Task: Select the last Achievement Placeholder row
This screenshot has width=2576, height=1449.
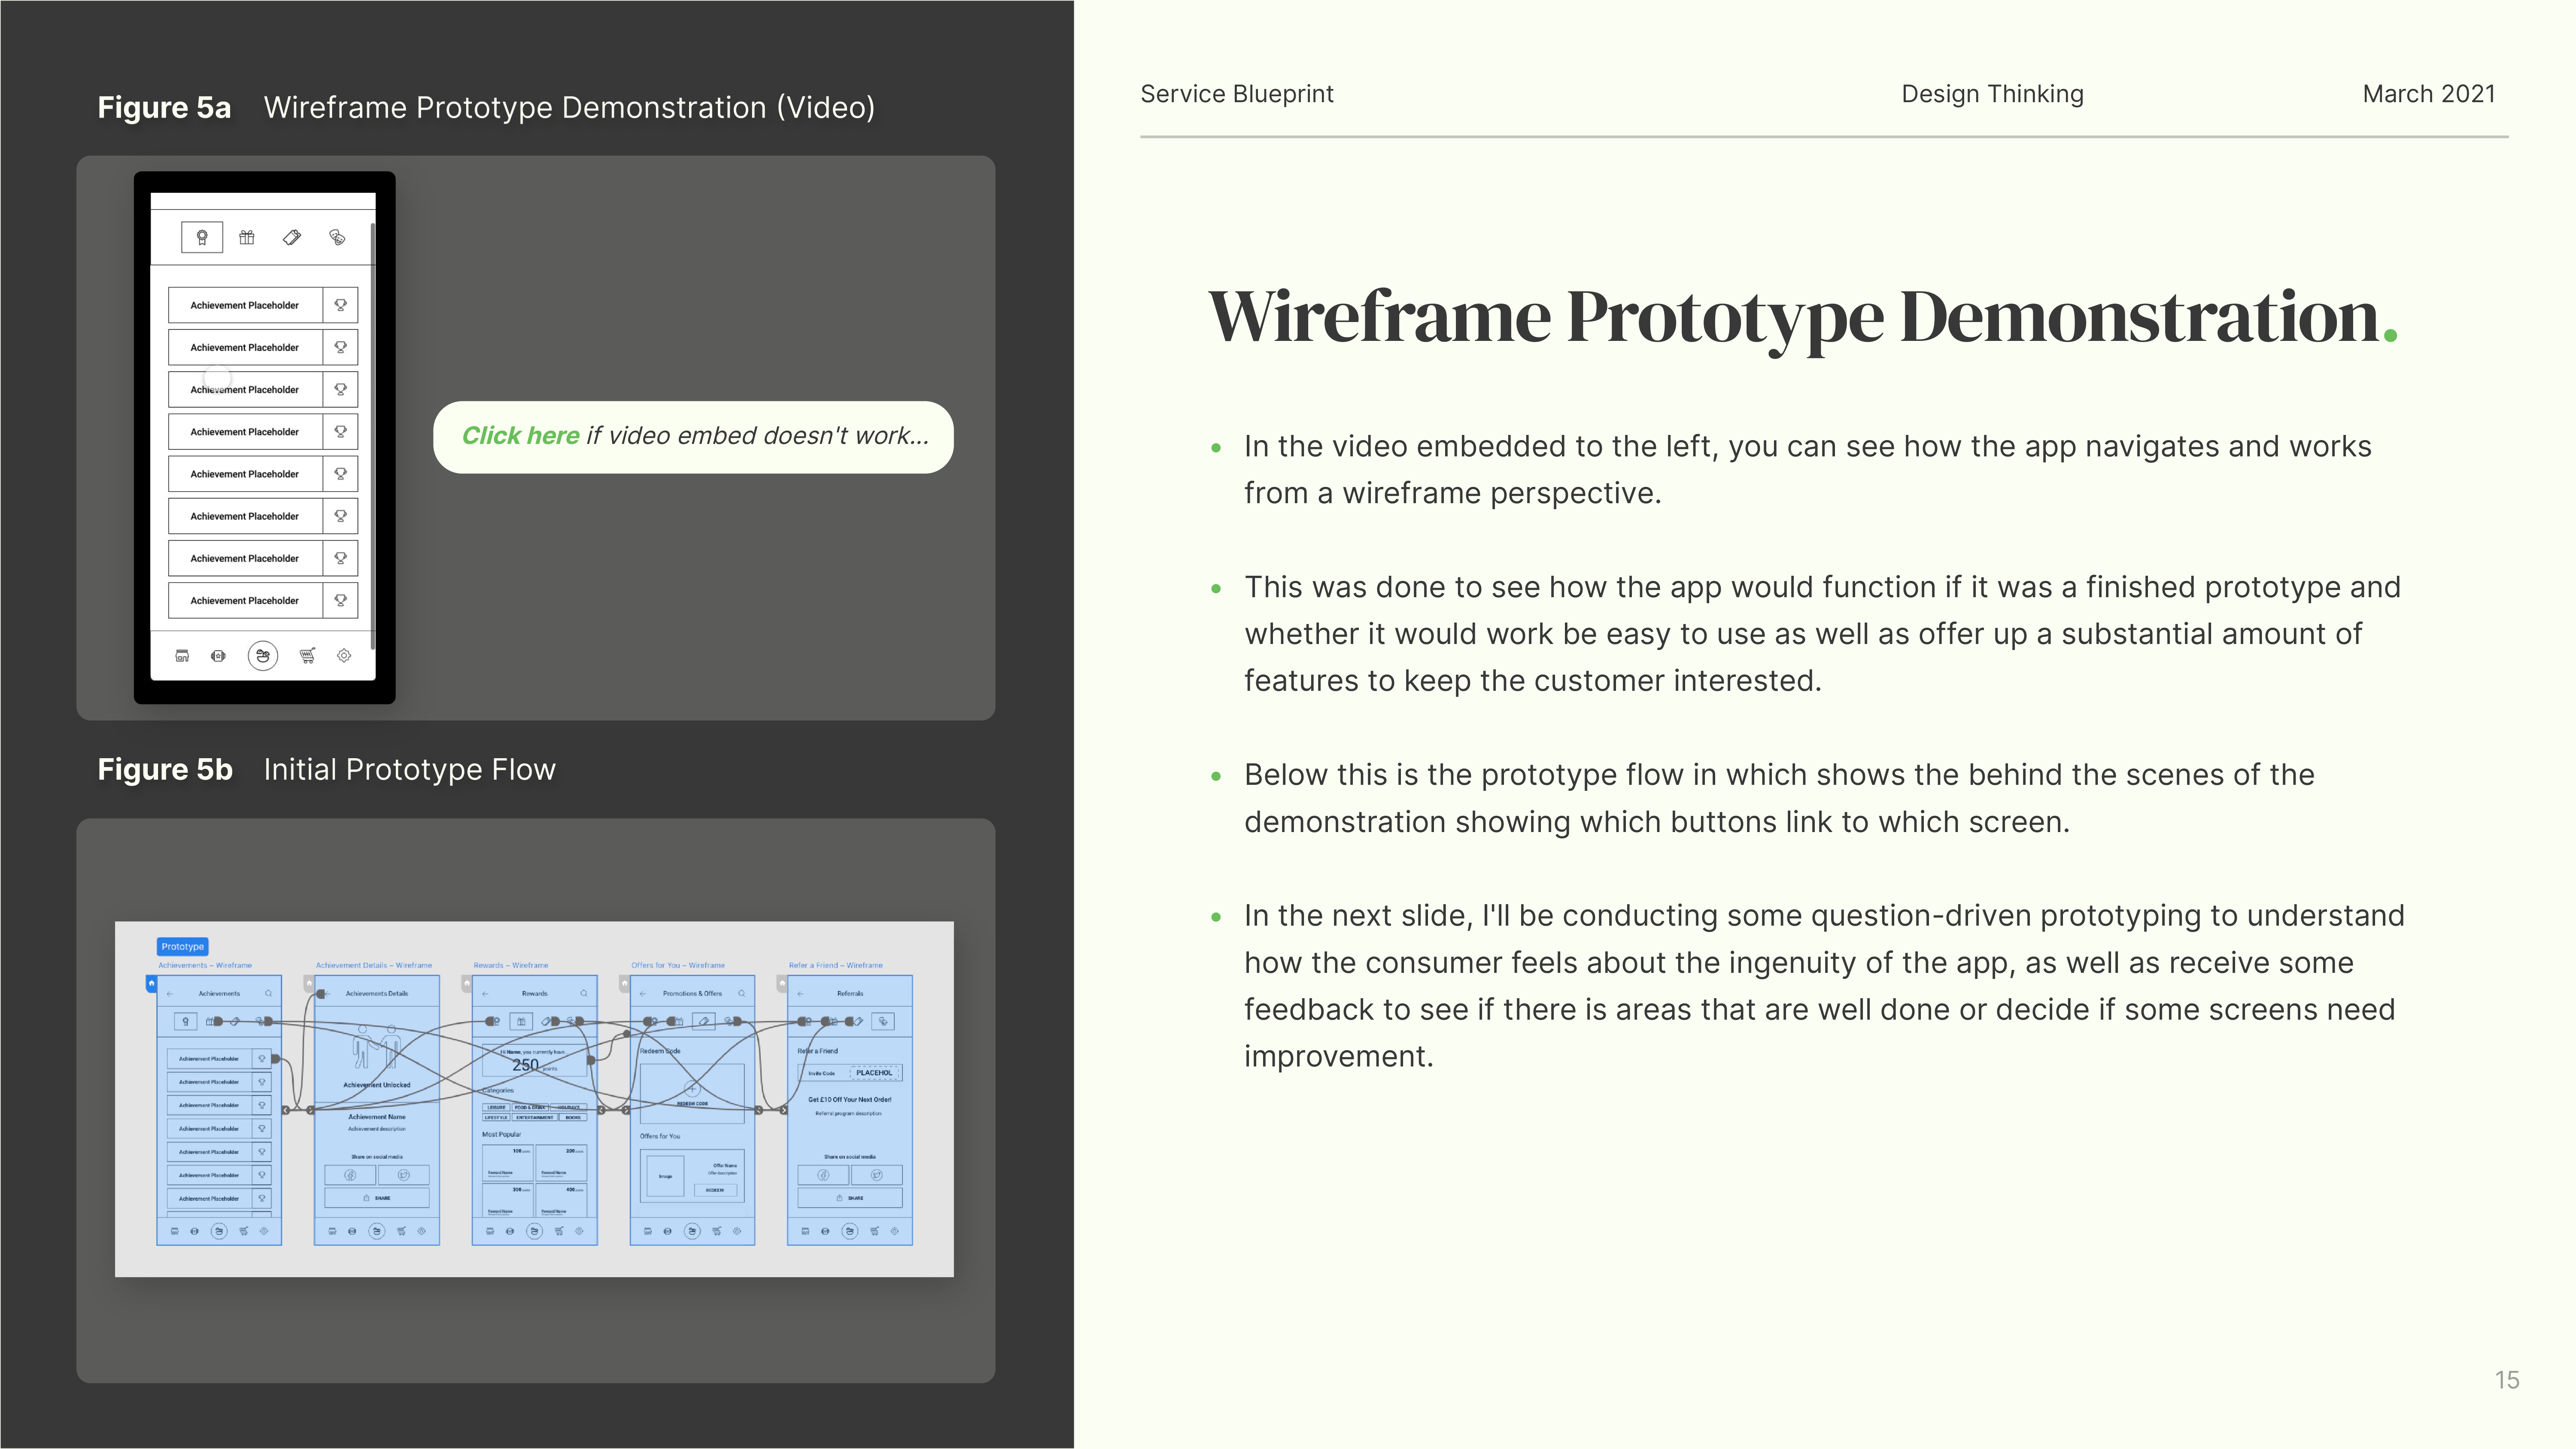Action: pyautogui.click(x=245, y=600)
